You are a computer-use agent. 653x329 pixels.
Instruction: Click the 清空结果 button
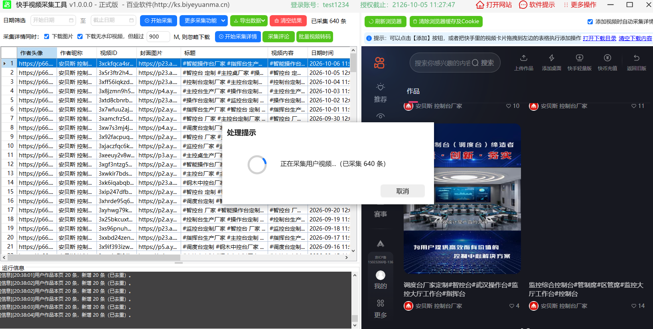[x=288, y=21]
